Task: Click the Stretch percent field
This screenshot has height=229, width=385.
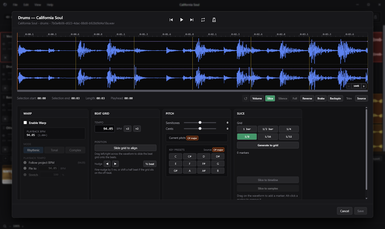Action: tap(51, 175)
